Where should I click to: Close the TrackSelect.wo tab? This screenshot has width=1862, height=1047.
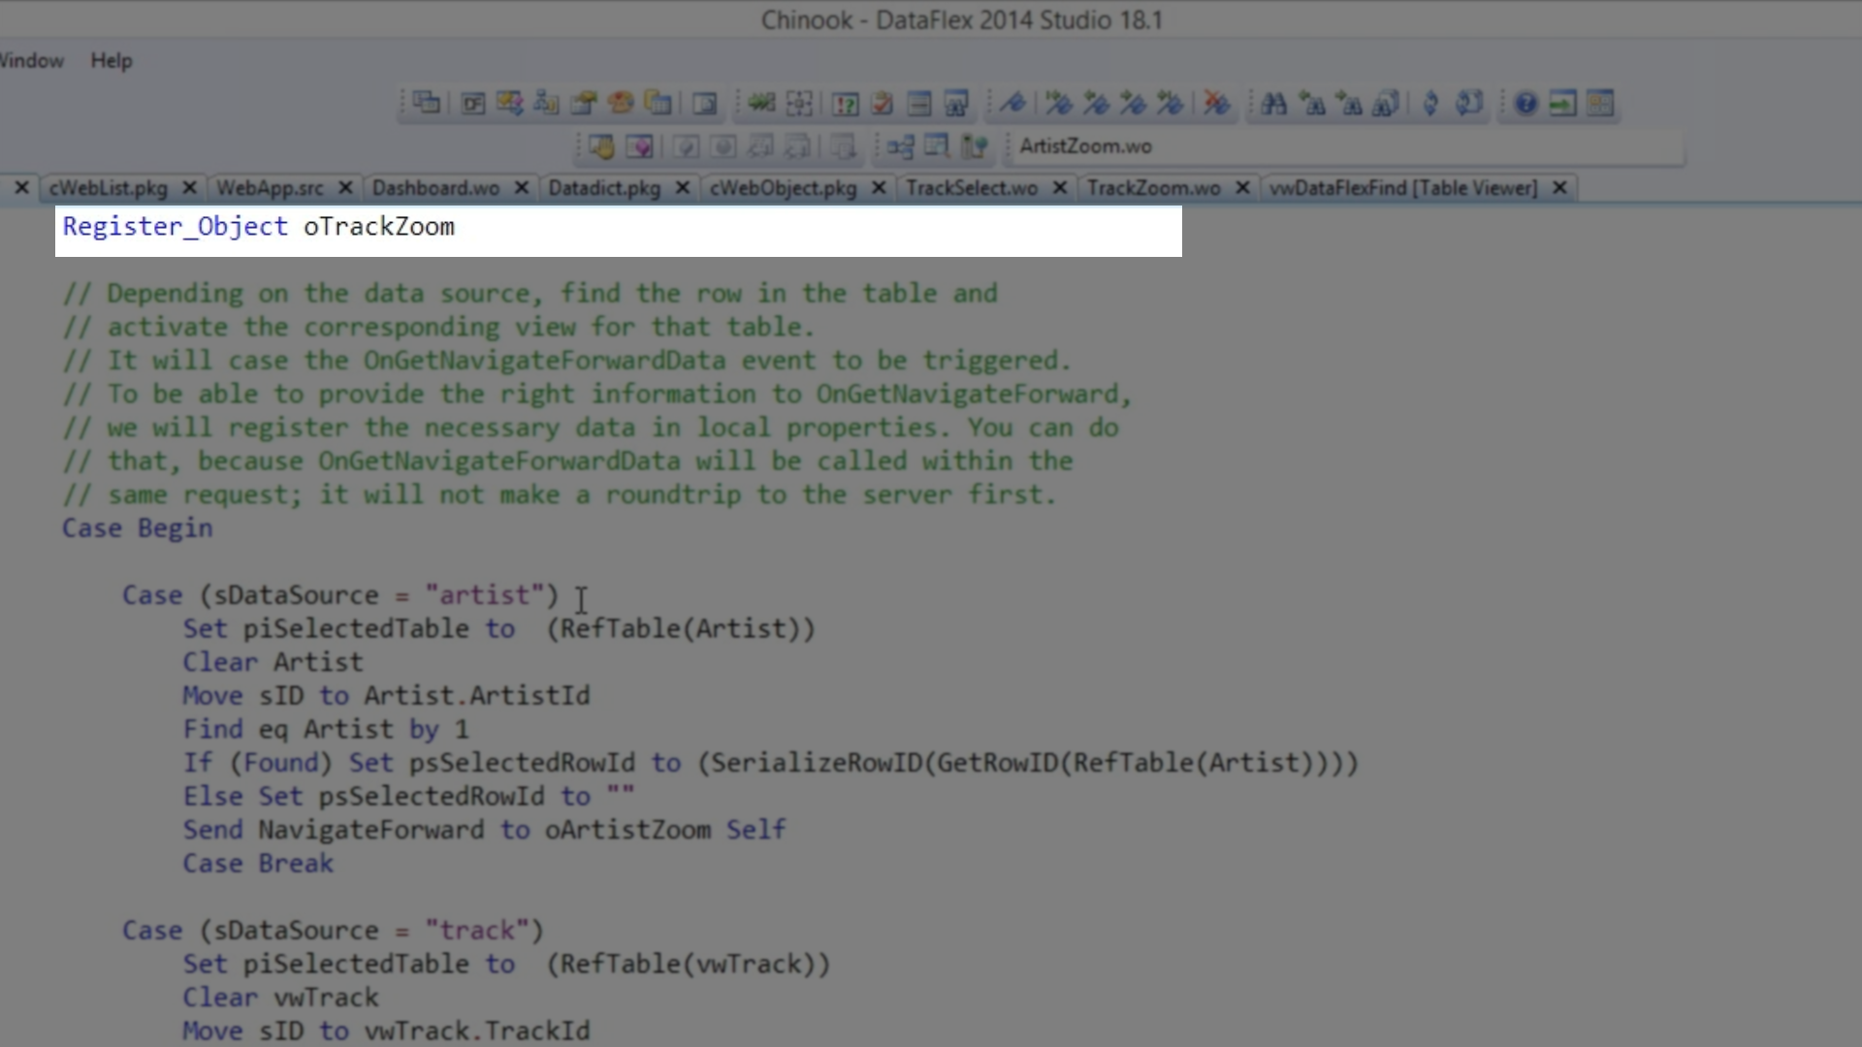(x=1060, y=188)
